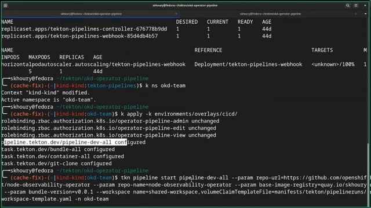Close the terminal window
The height and width of the screenshot is (208, 371).
click(x=365, y=5)
